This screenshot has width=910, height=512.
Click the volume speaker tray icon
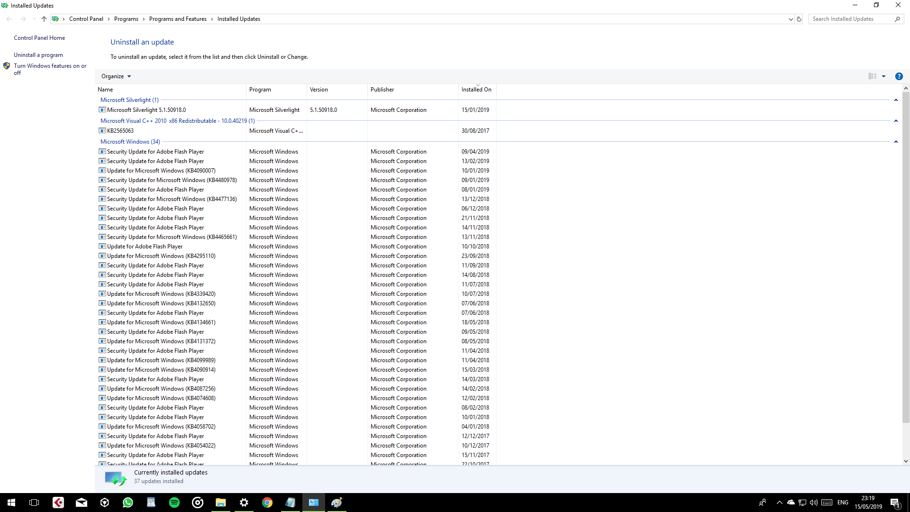pyautogui.click(x=814, y=503)
